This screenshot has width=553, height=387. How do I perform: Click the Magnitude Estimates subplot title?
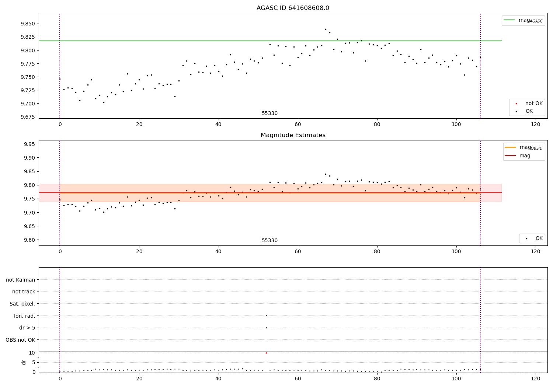point(293,135)
